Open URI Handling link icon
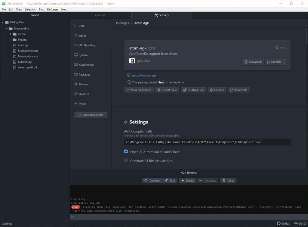Image resolution: width=308 pixels, height=227 pixels. [76, 45]
